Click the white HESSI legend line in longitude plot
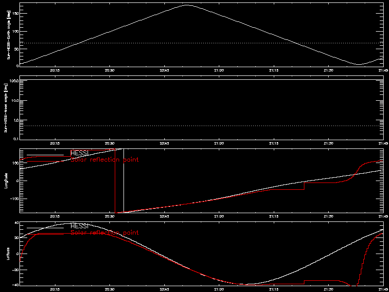This screenshot has height=292, width=389. point(45,155)
